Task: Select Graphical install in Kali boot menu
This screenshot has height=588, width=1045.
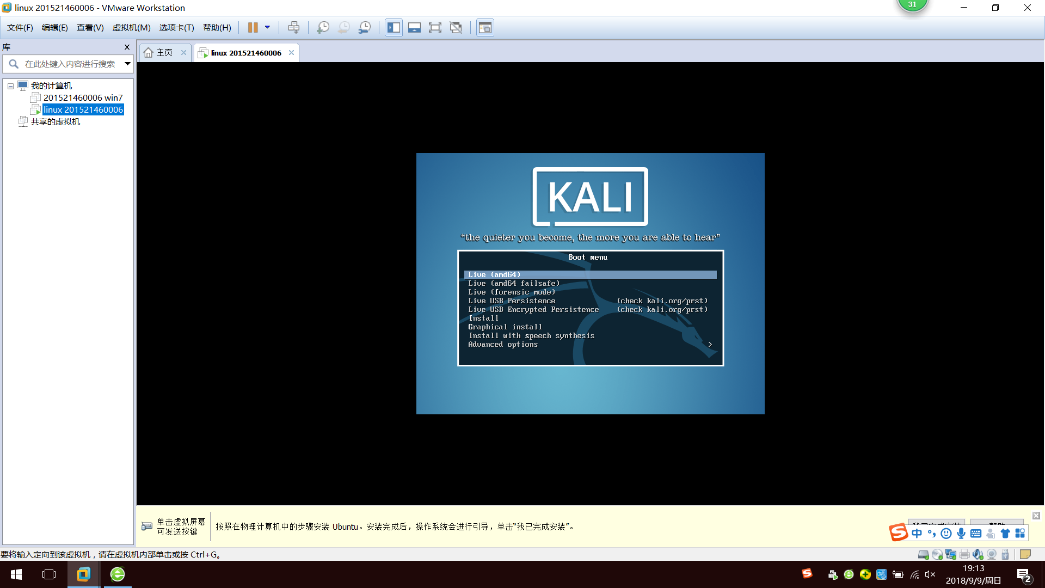Action: coord(505,327)
